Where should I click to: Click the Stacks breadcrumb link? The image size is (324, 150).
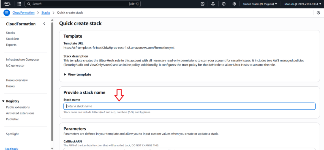pos(46,13)
